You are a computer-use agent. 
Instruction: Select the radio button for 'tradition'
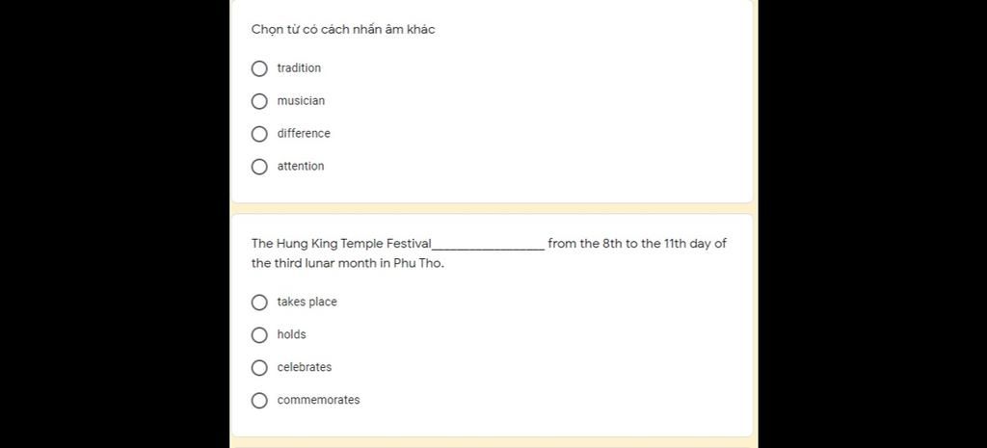tap(259, 68)
